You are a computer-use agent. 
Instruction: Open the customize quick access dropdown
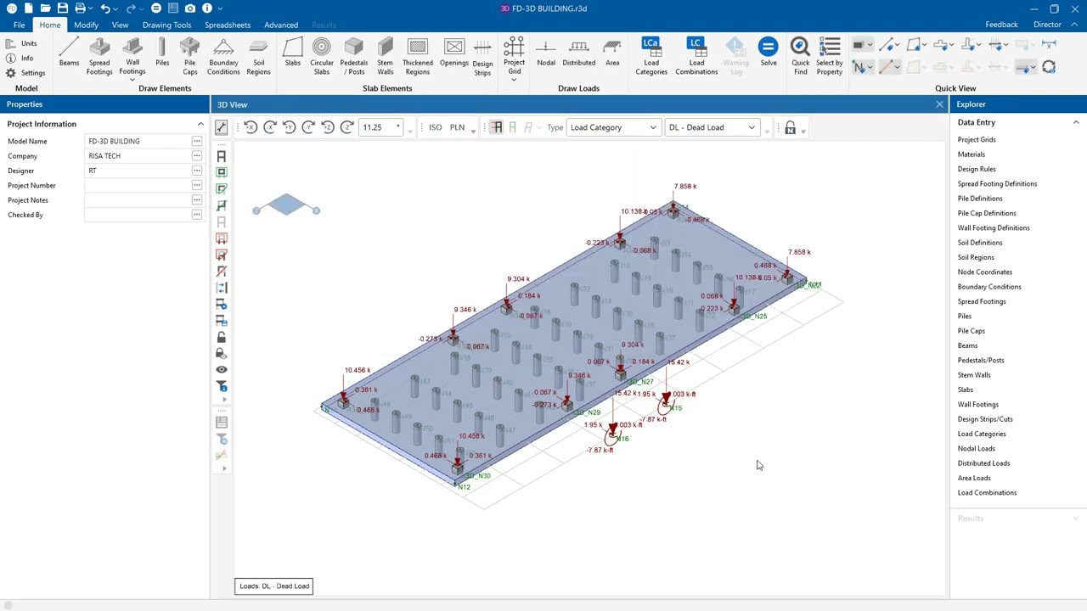click(x=220, y=8)
